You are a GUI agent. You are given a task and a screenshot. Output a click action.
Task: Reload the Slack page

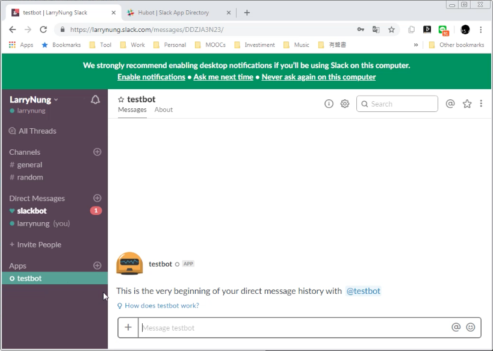pos(43,30)
